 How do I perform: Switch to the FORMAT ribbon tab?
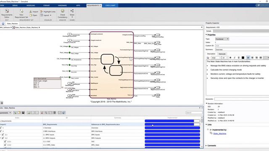click(47, 5)
